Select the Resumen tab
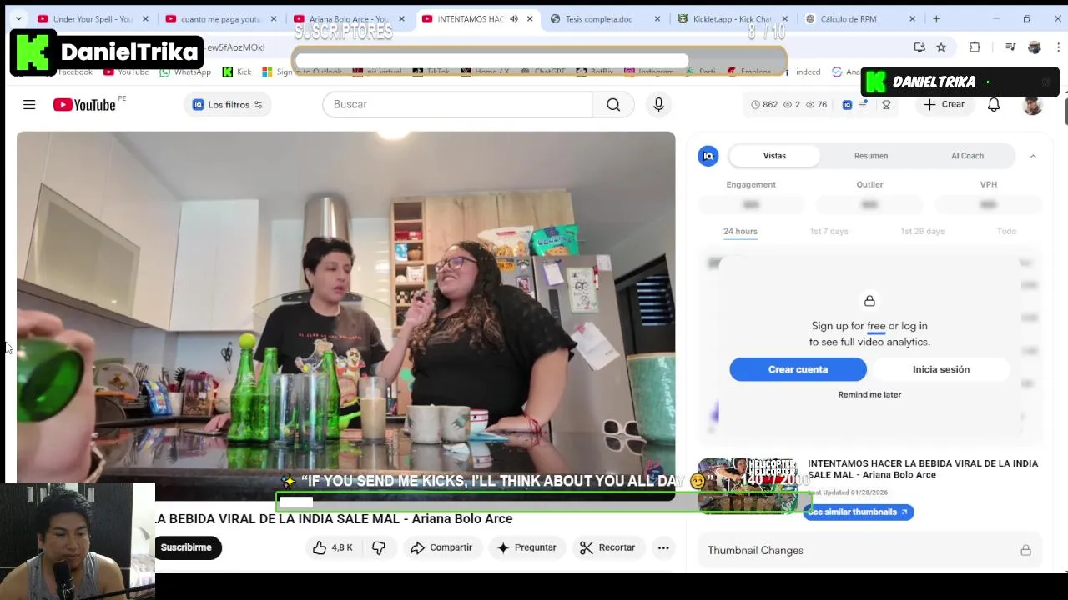The image size is (1068, 600). pos(871,156)
